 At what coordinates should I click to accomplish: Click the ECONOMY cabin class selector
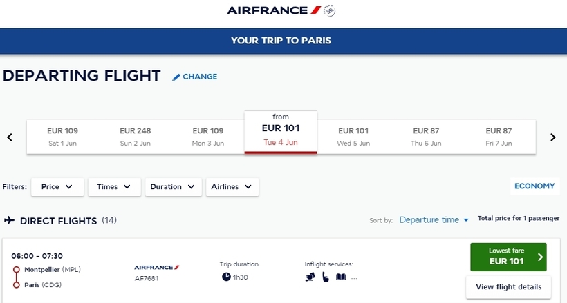535,186
